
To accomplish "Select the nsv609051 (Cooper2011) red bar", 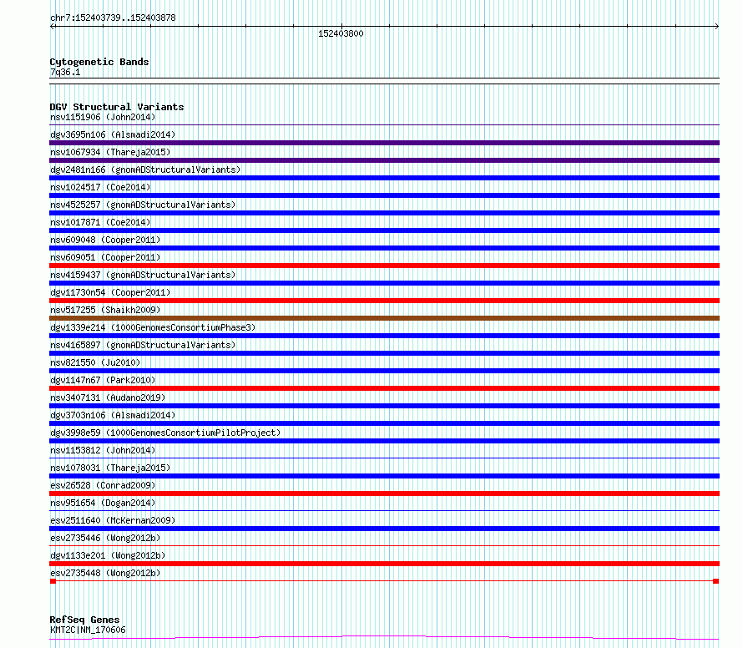I will (384, 266).
